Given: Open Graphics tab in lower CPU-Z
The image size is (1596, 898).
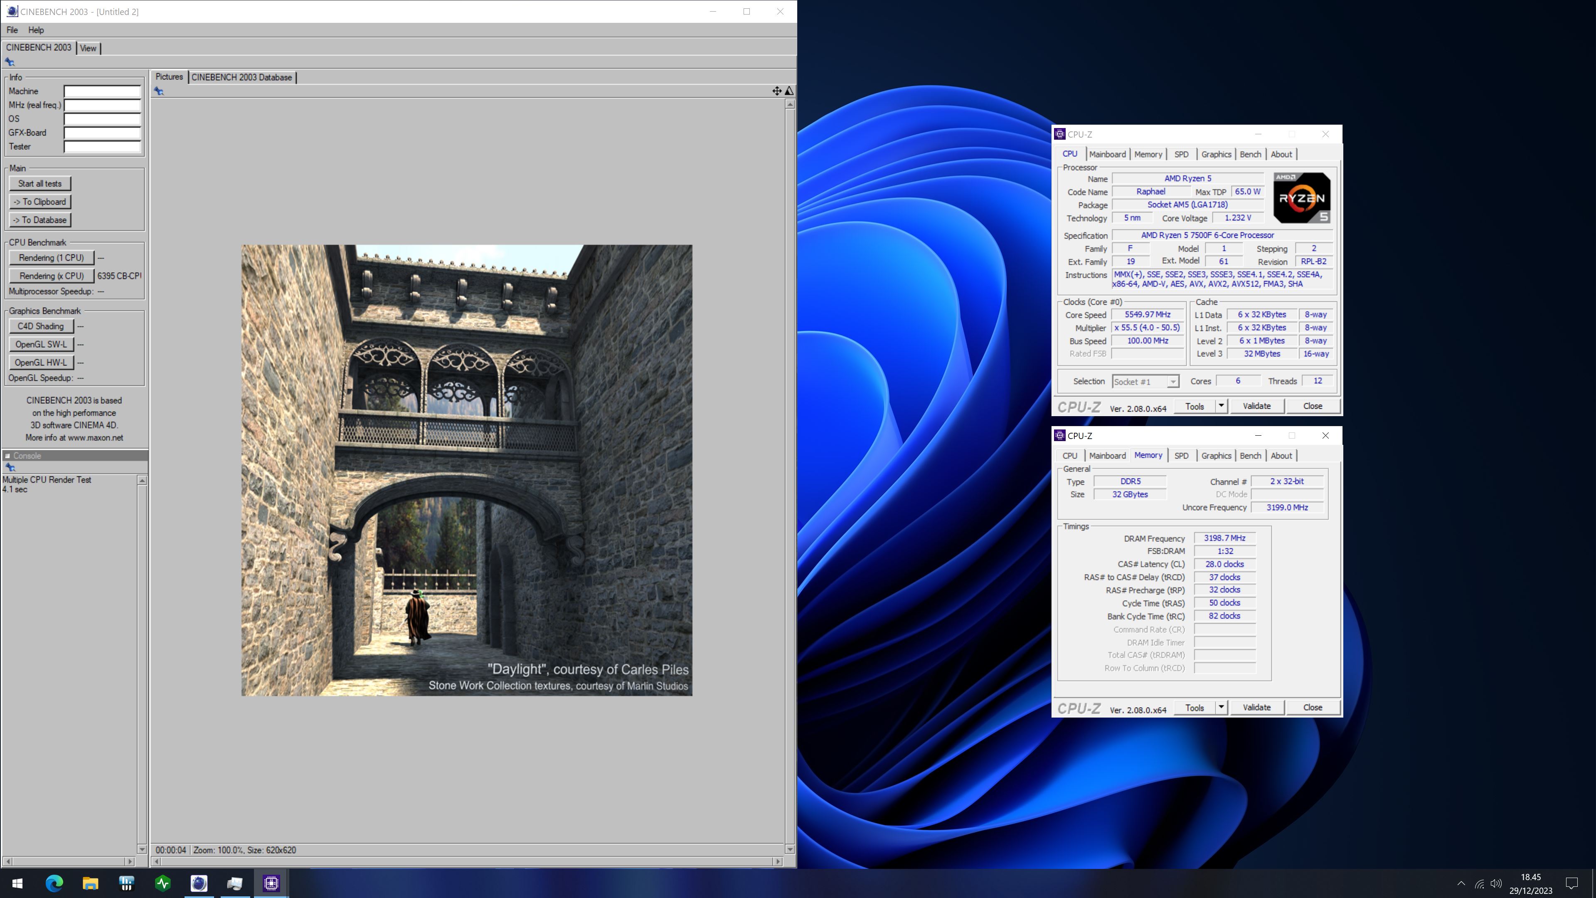Looking at the screenshot, I should (1216, 456).
